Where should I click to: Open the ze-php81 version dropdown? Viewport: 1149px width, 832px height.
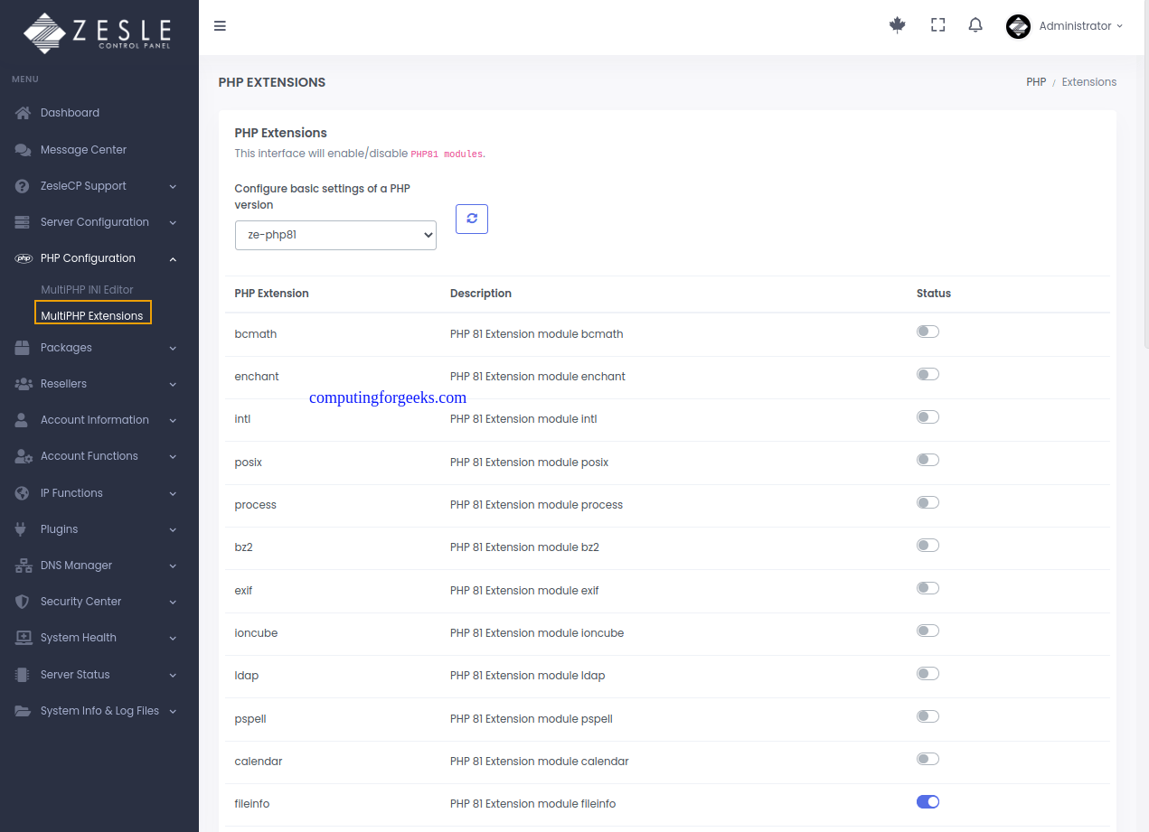pos(335,235)
